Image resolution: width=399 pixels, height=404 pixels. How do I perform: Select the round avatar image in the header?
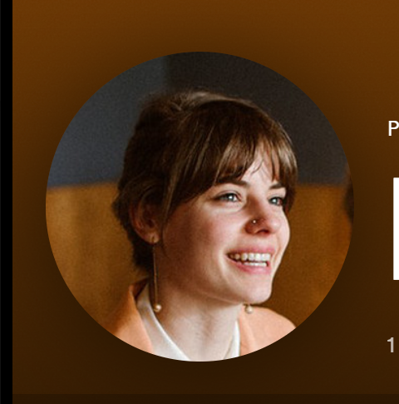click(x=199, y=207)
